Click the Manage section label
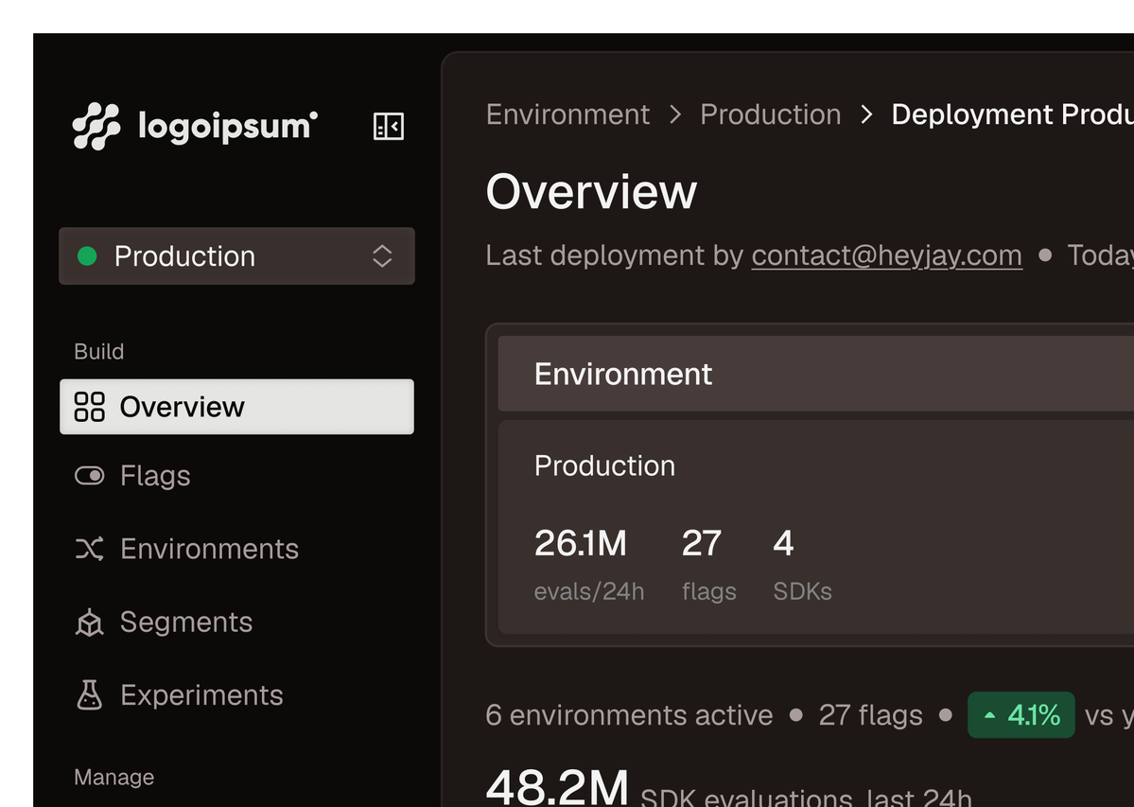This screenshot has height=807, width=1134. click(114, 778)
